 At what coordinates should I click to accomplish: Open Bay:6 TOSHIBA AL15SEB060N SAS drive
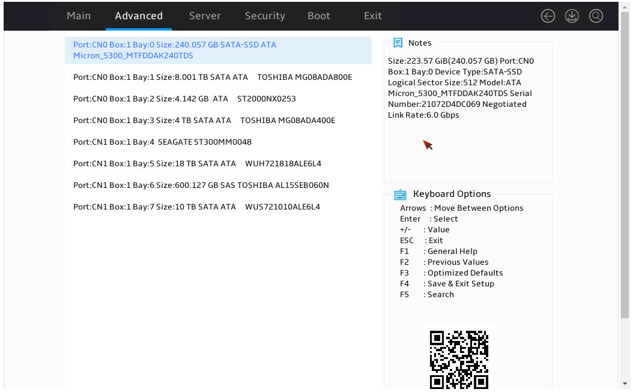201,185
